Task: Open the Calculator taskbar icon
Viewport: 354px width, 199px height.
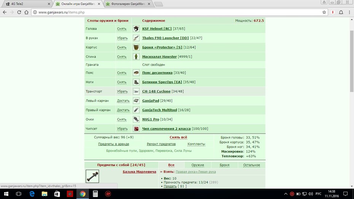Action: (95, 194)
